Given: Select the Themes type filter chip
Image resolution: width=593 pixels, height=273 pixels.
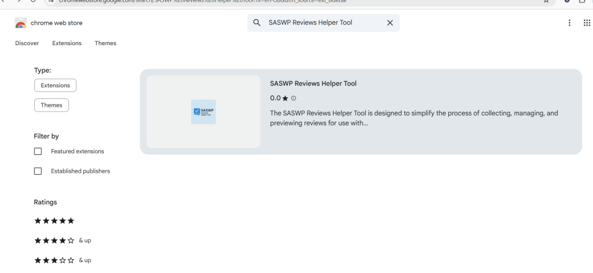Looking at the screenshot, I should click(x=52, y=105).
